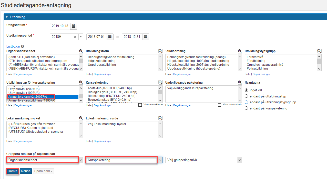The height and width of the screenshot is (179, 327).
Task: Search in Utbildningstypsgrupp listbox via magnifier
Action: (319, 51)
